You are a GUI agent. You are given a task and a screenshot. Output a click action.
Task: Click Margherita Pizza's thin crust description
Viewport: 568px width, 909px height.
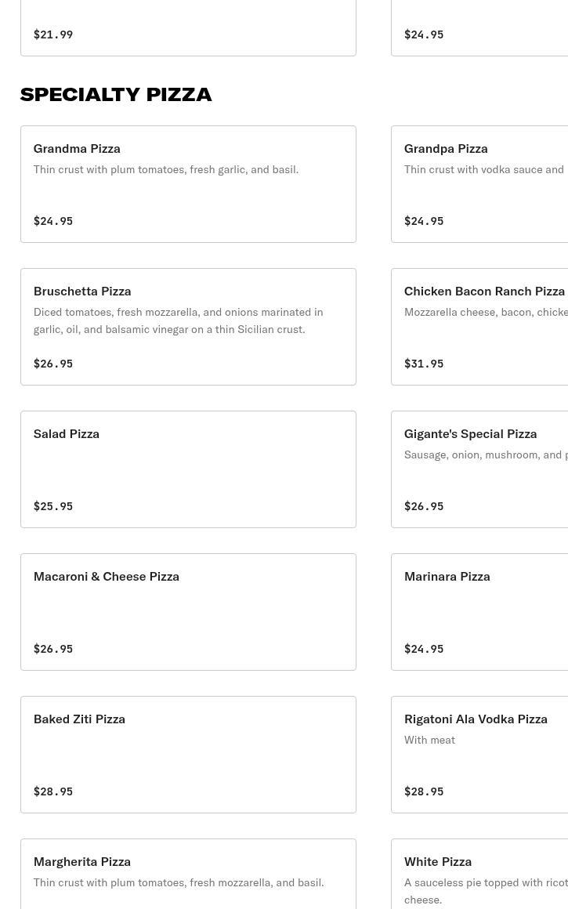point(179,882)
